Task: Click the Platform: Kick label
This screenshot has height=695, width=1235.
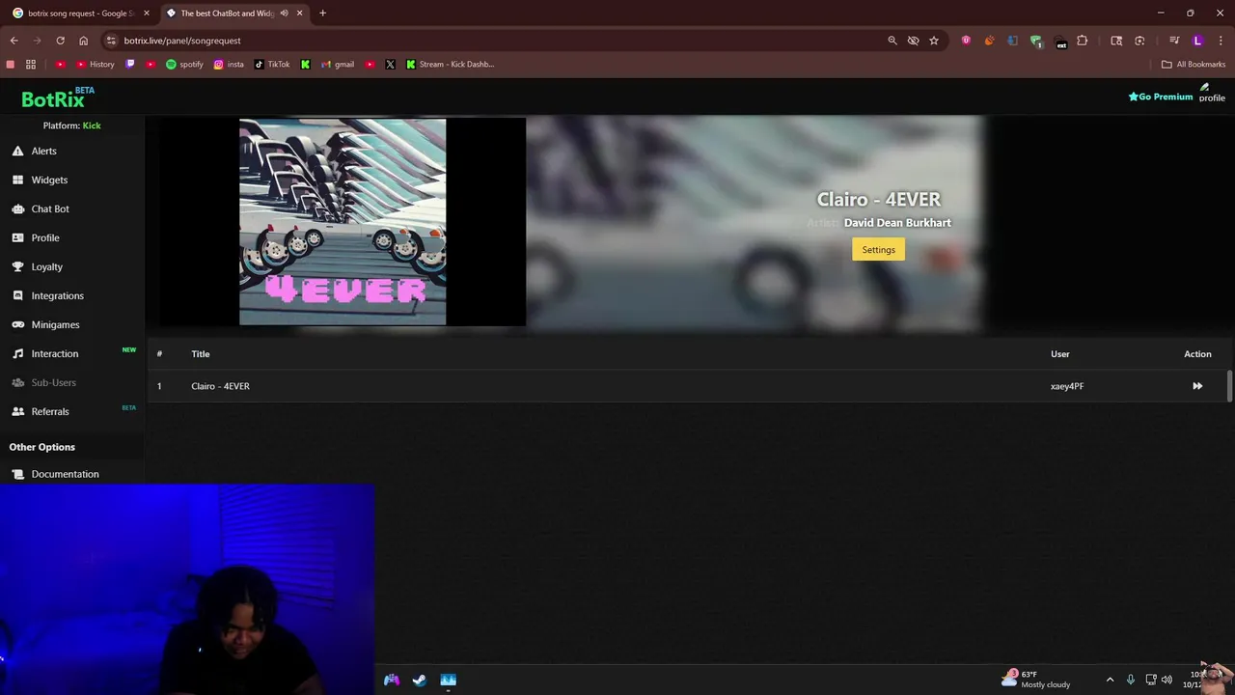Action: [x=71, y=125]
